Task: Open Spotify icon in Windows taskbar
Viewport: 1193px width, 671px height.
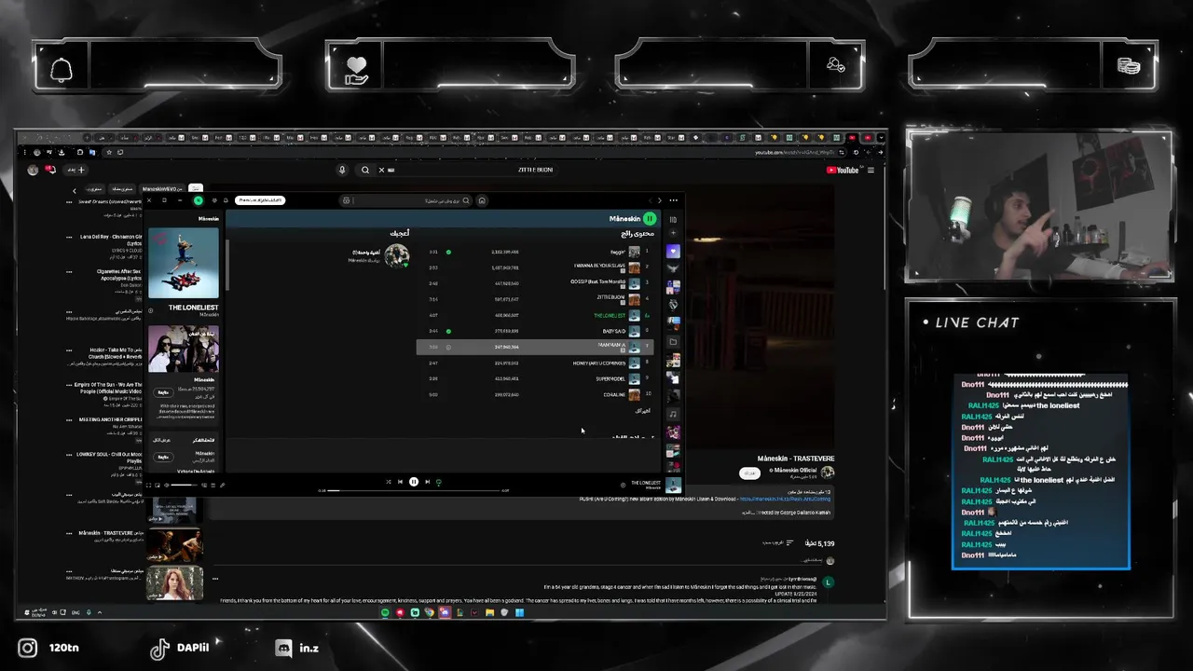Action: [x=385, y=612]
